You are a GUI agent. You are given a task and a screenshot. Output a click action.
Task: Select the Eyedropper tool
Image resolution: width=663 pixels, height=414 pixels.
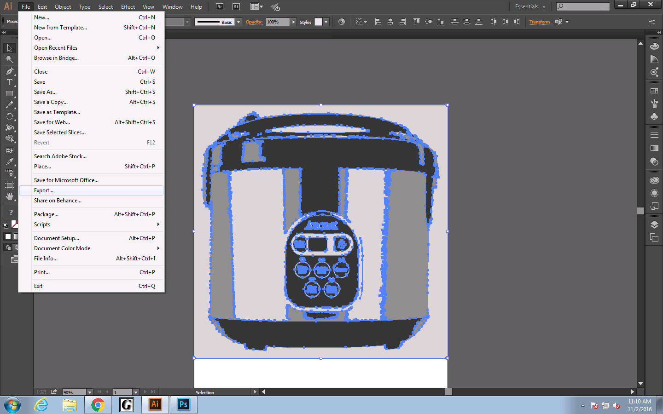[x=10, y=162]
